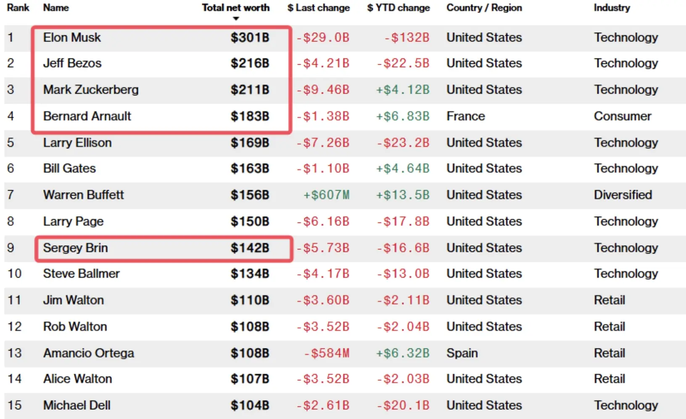This screenshot has height=419, width=686.
Task: Click the sort arrow under Total net worth
Action: click(236, 18)
